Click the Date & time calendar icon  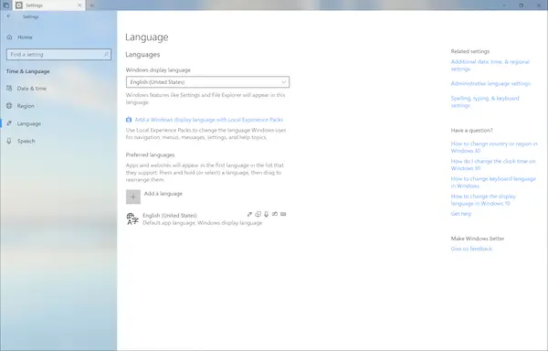click(x=9, y=89)
